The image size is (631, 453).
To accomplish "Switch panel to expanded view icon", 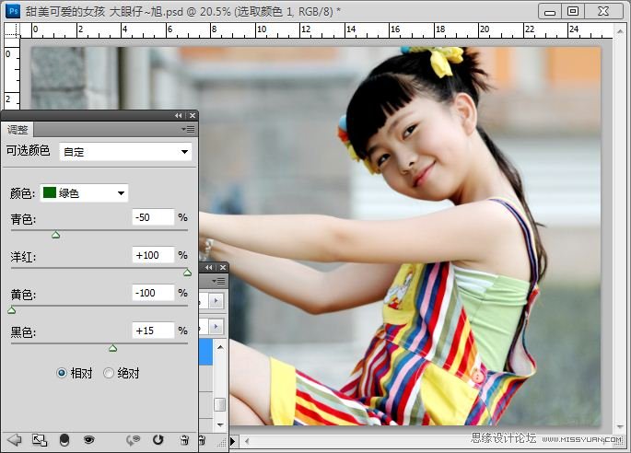I will (40, 440).
